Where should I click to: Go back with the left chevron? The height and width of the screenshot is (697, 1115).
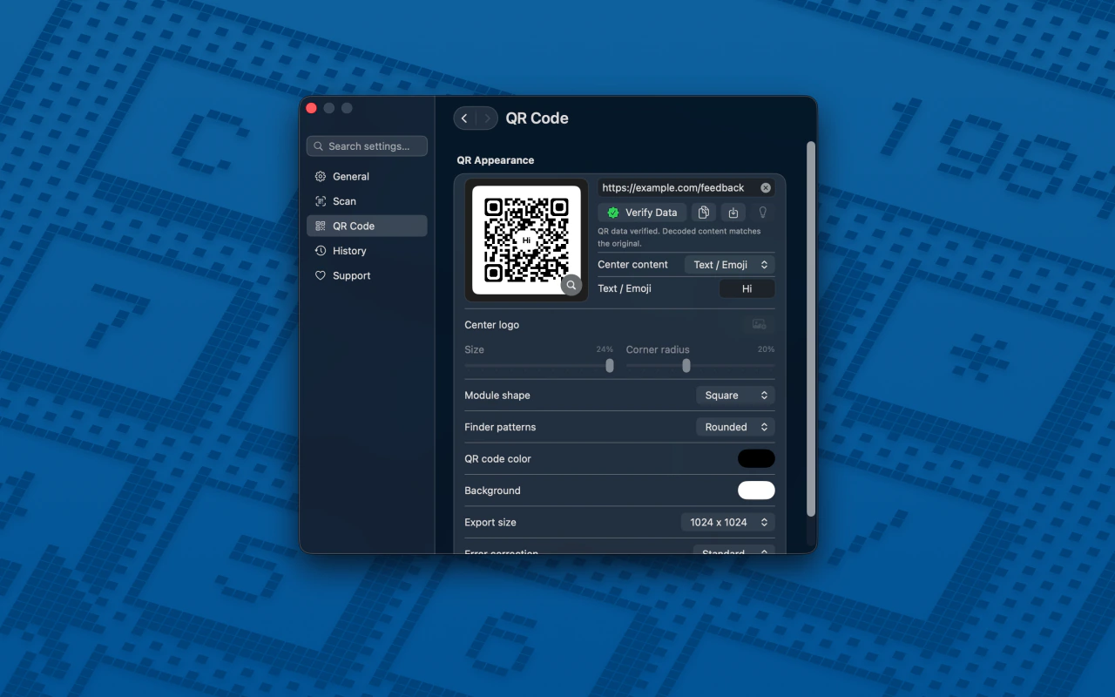(464, 118)
